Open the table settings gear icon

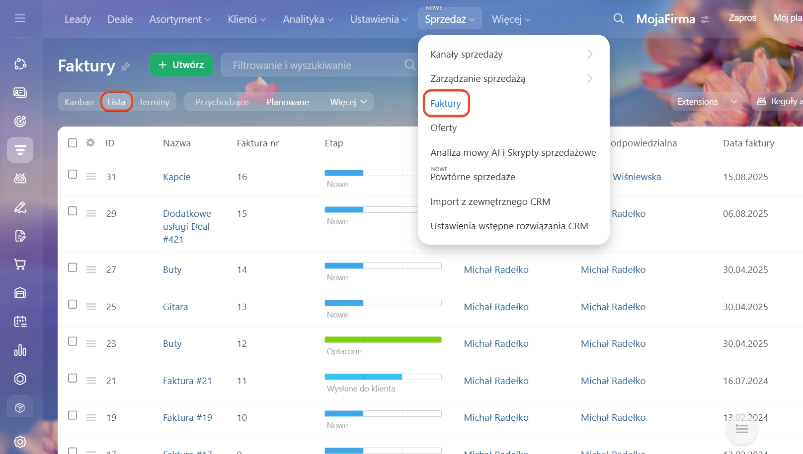pos(90,143)
